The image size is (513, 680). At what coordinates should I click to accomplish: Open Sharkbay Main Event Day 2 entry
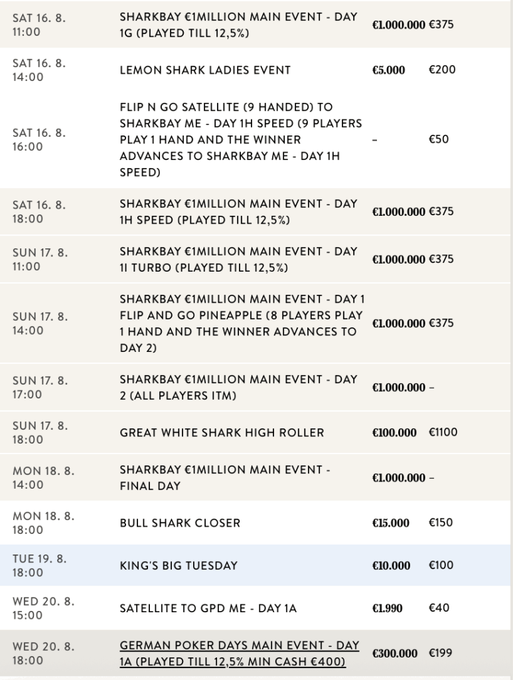pyautogui.click(x=238, y=387)
